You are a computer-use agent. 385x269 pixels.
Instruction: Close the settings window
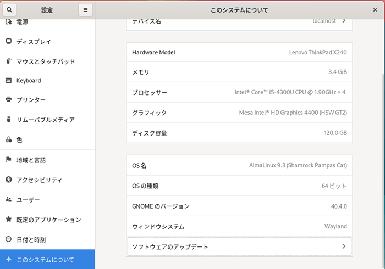[x=375, y=10]
